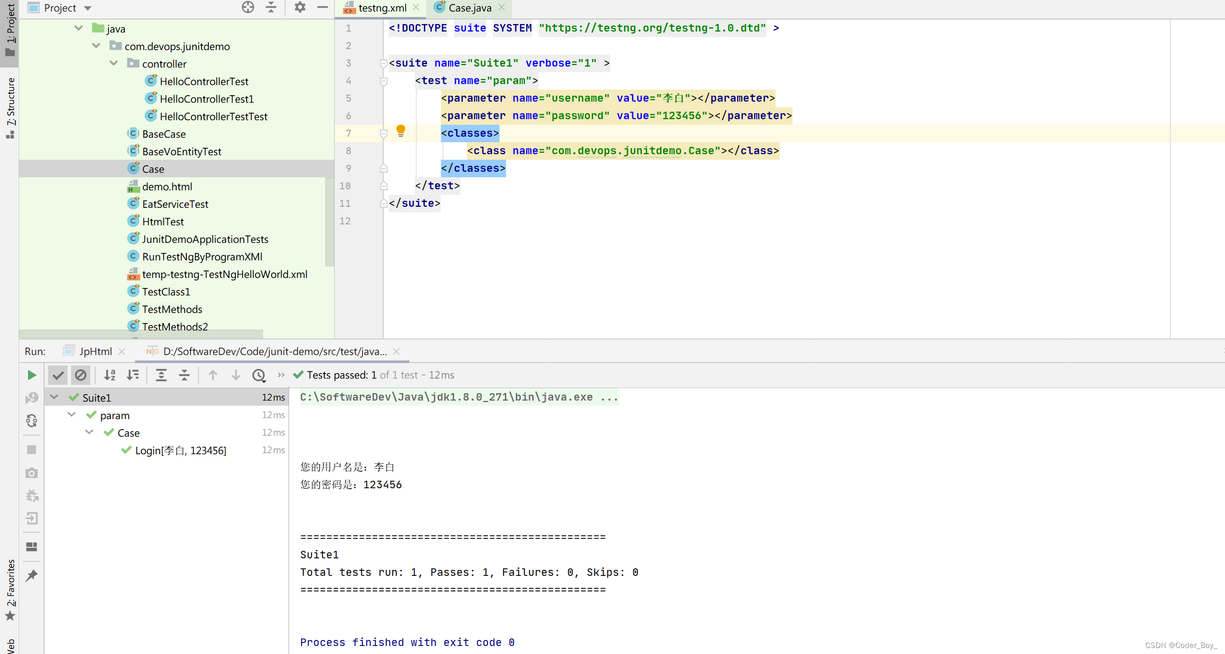Viewport: 1225px width, 654px height.
Task: Open test history clock icon
Action: (x=259, y=375)
